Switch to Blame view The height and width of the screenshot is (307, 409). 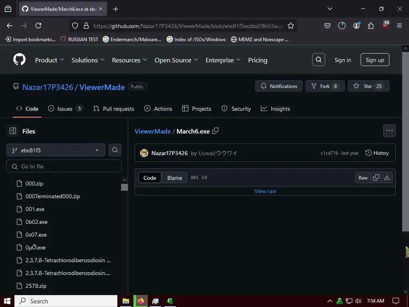pyautogui.click(x=175, y=178)
